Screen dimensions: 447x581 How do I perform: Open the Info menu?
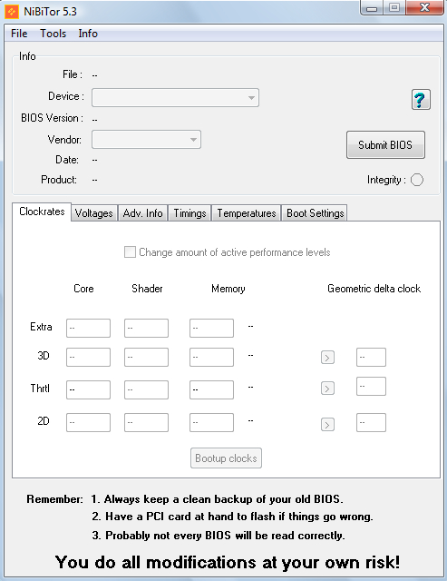click(88, 34)
